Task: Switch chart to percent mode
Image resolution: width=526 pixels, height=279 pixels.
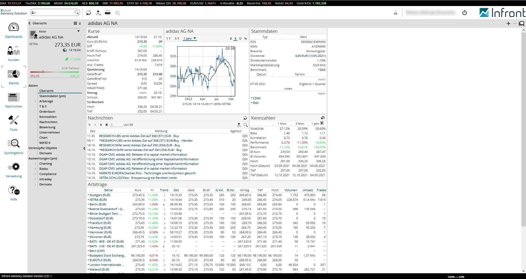Action: (245, 39)
